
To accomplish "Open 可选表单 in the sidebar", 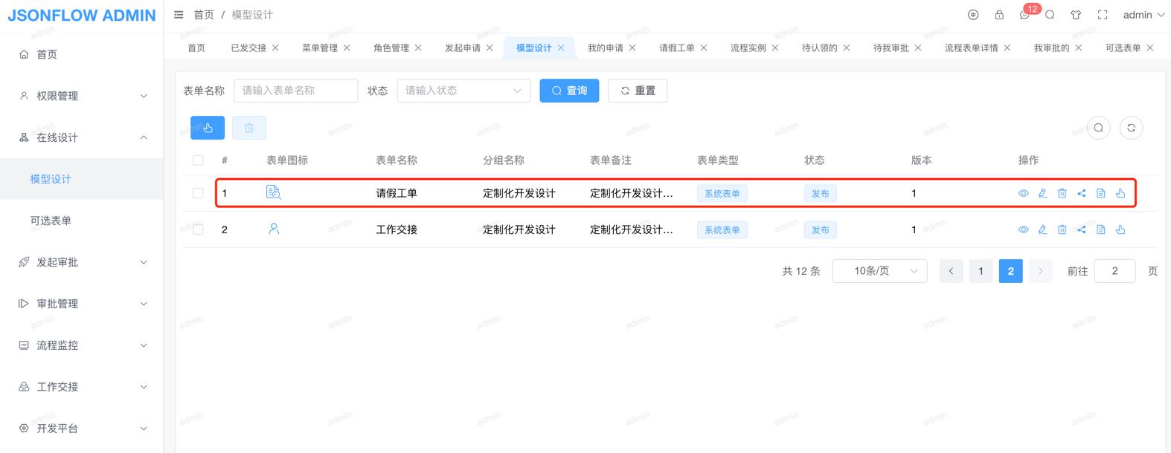I will [x=51, y=221].
